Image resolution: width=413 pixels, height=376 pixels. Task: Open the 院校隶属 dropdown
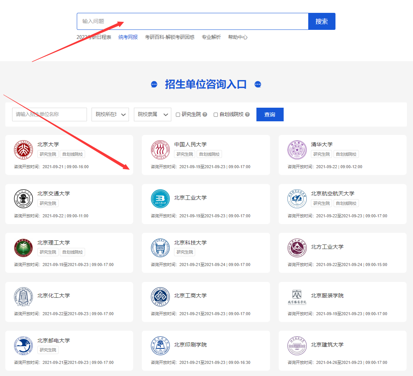point(152,115)
